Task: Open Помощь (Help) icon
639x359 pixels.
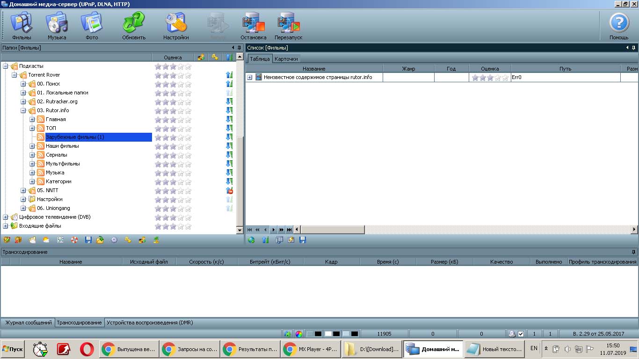Action: pos(618,25)
